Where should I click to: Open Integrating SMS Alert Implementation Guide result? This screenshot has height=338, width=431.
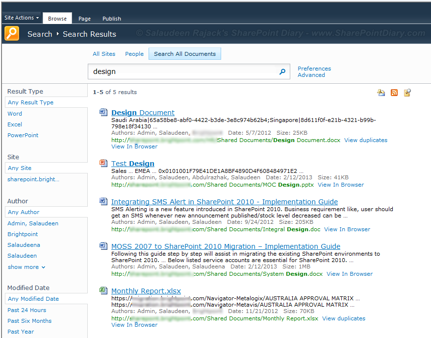(224, 201)
